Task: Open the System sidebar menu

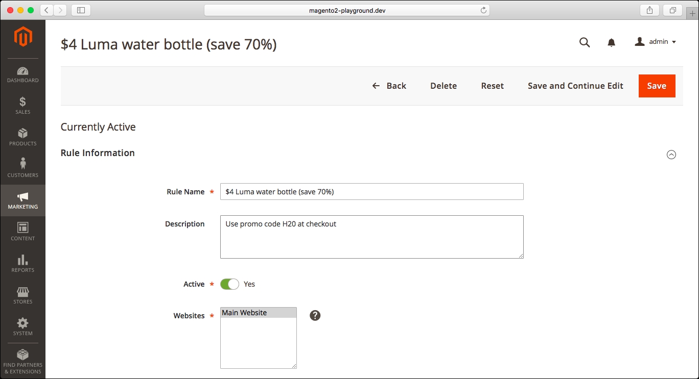Action: [22, 327]
